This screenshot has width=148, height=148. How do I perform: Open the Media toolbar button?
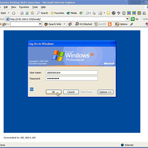pos(72,13)
